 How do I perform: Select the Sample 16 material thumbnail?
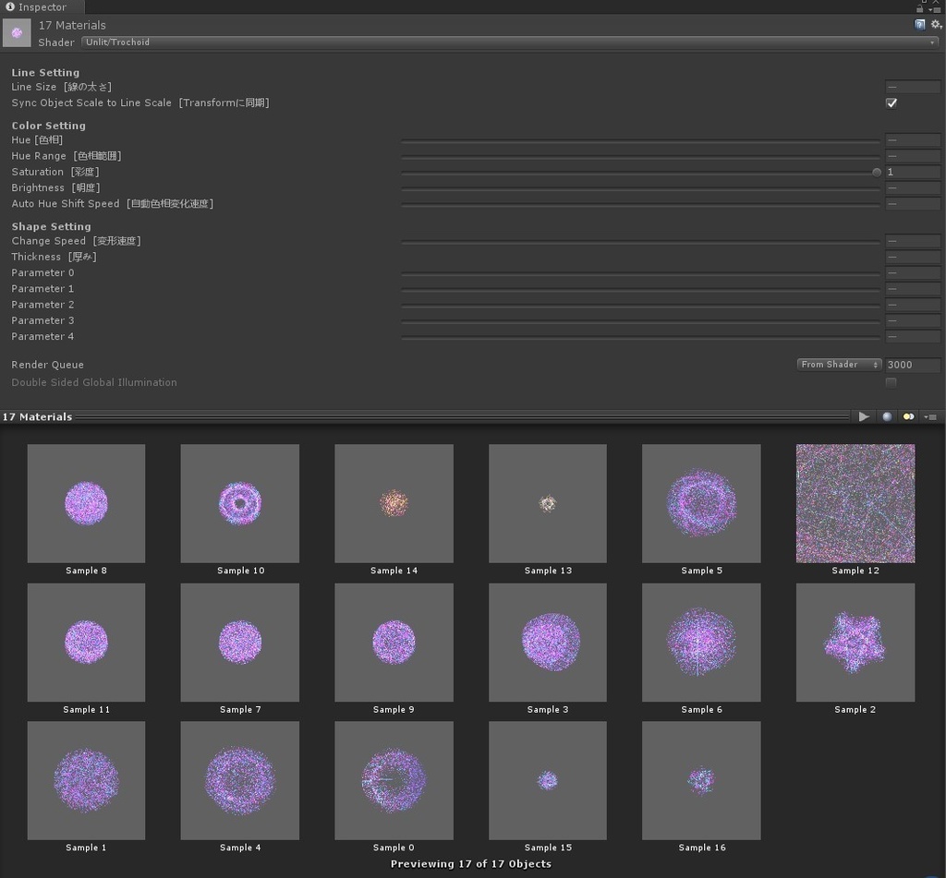702,780
